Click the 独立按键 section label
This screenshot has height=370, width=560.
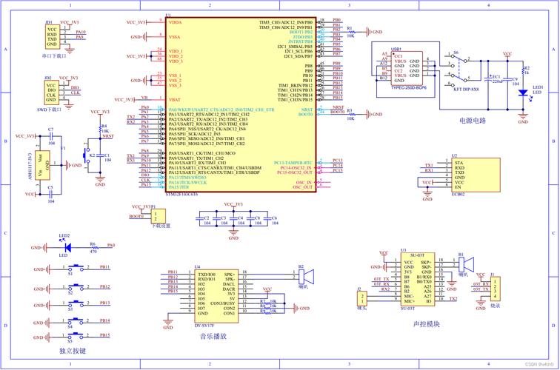click(x=73, y=349)
